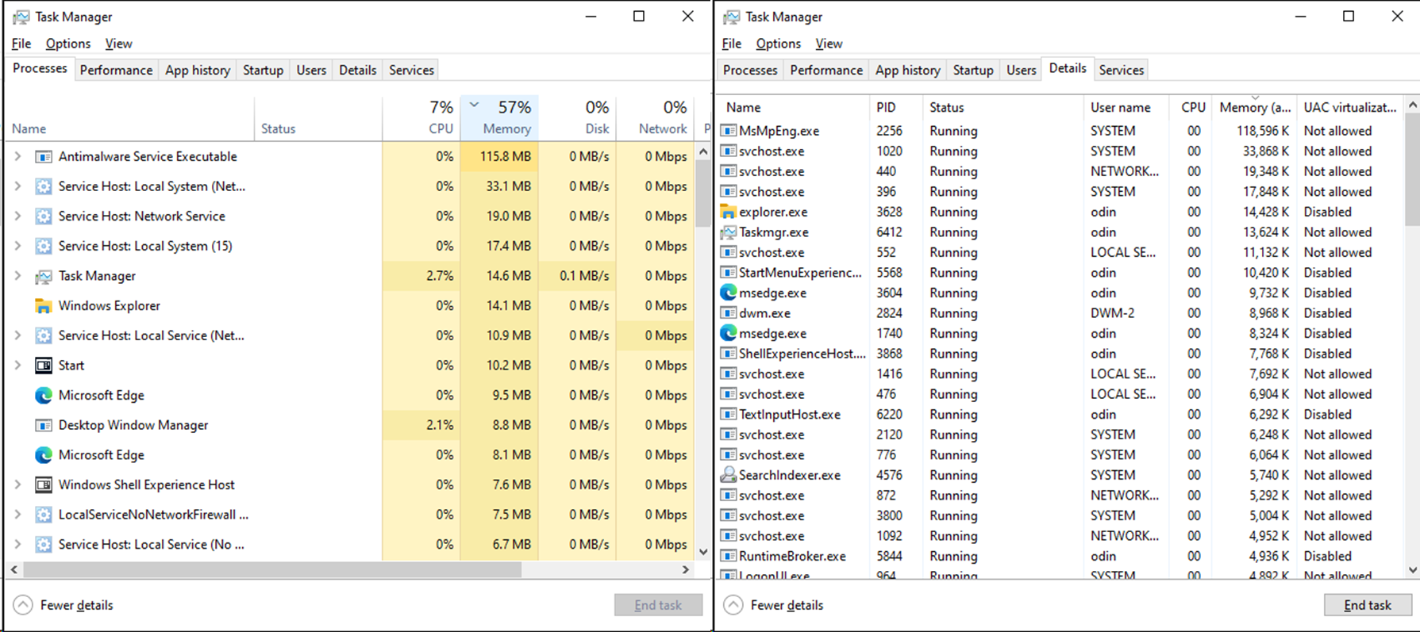Sort processes by Memory column header

click(500, 118)
